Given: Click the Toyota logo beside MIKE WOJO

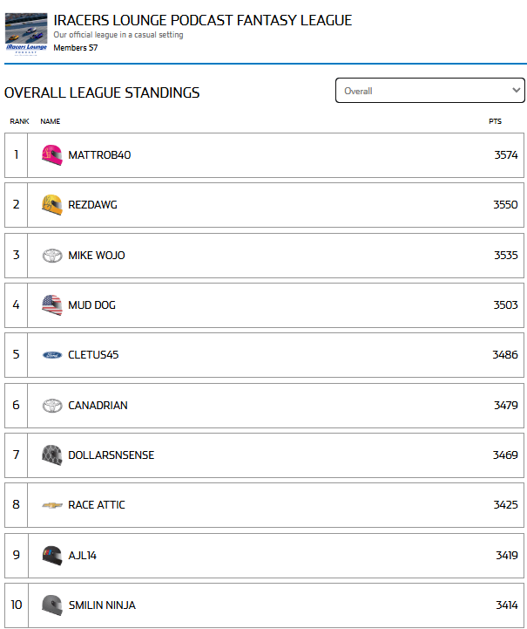Looking at the screenshot, I should (52, 256).
